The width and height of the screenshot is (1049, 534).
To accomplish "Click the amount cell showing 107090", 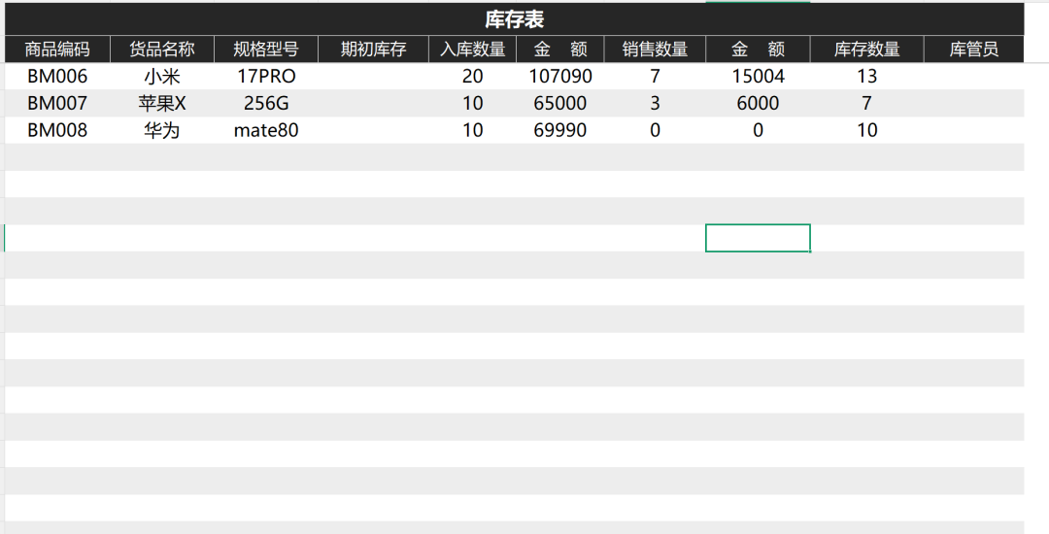I will pyautogui.click(x=560, y=77).
